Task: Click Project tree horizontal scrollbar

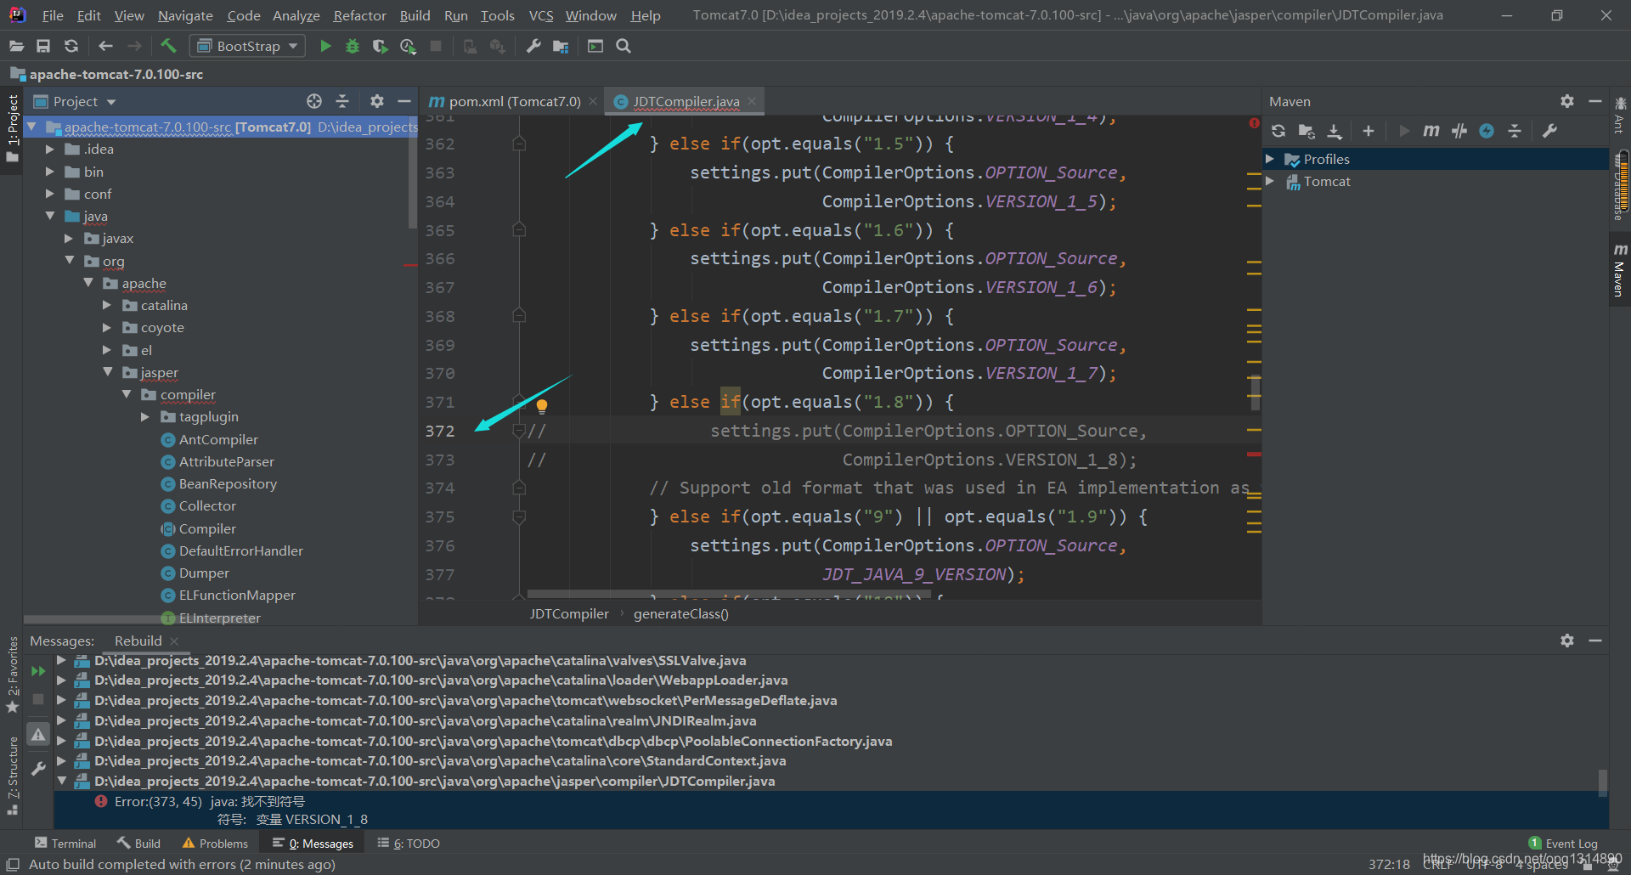Action: coord(98,620)
